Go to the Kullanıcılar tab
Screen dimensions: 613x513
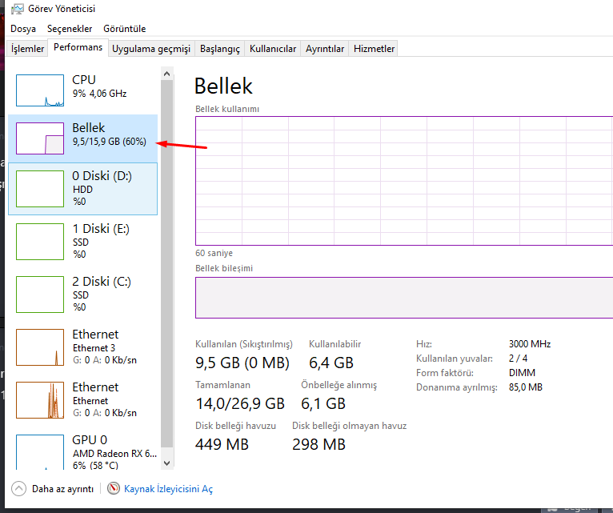click(x=272, y=49)
